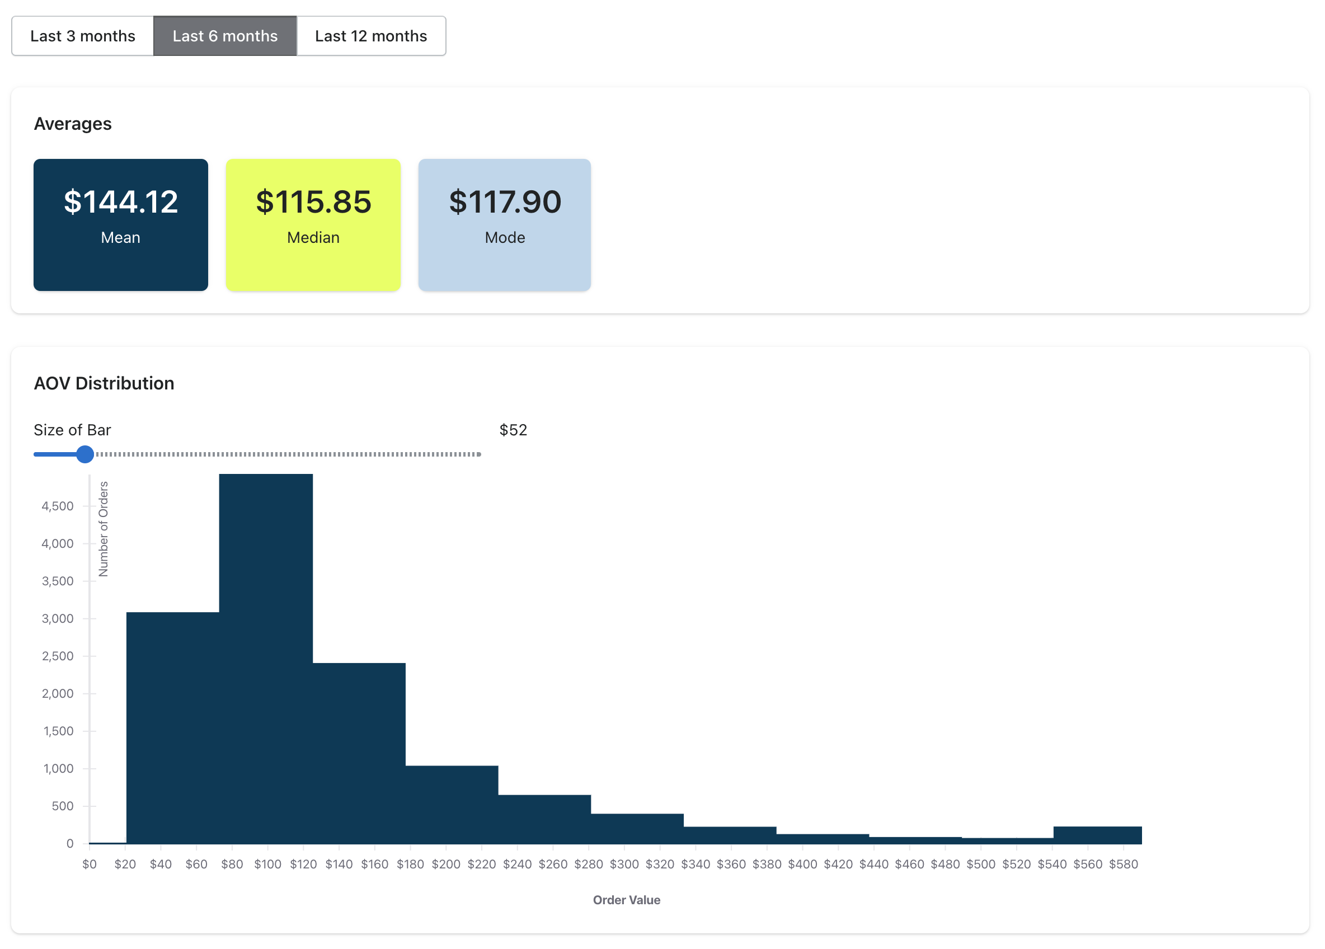Click the Size of Bar slider handle

[85, 454]
